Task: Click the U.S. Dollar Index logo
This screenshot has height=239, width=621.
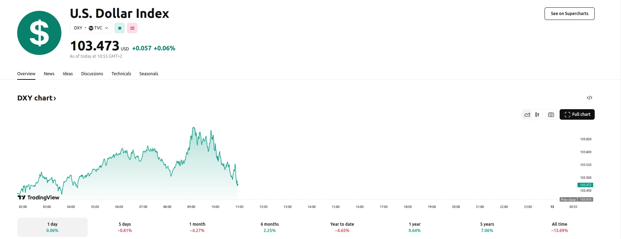Action: [x=39, y=32]
